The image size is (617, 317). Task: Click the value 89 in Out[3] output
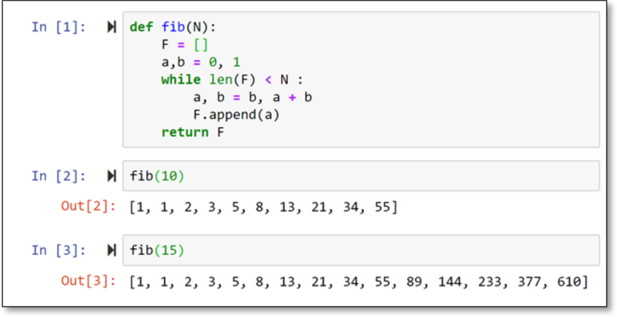(414, 281)
